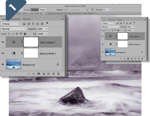Select the Sampled source button
The width and height of the screenshot is (150, 116).
(35, 10)
